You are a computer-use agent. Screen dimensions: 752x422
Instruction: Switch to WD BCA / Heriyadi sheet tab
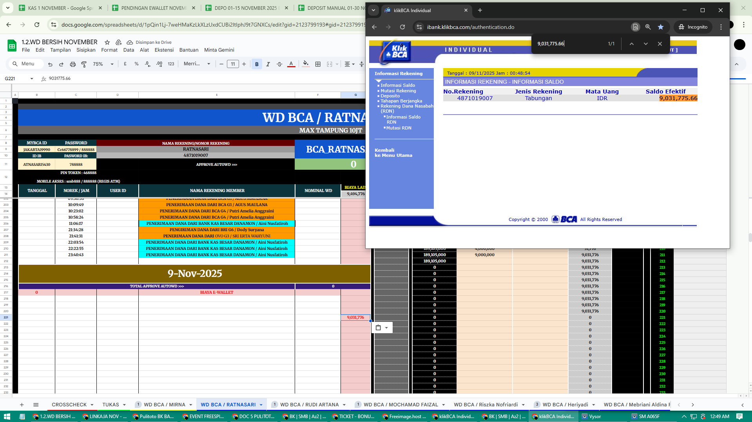coord(565,405)
